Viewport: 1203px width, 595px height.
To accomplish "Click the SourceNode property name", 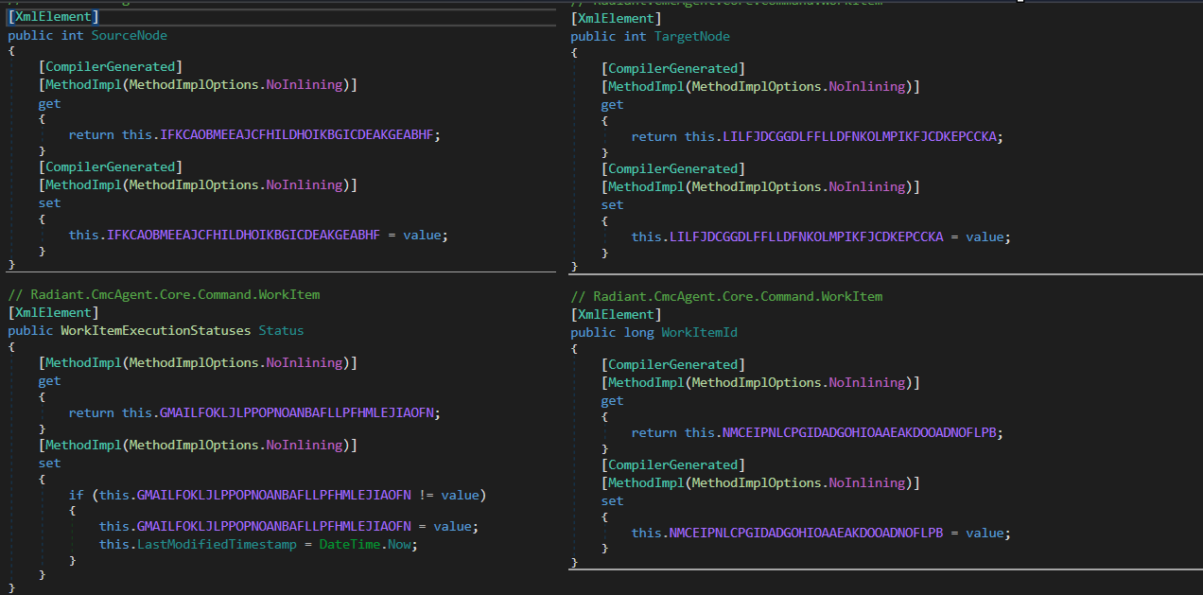I will point(129,35).
